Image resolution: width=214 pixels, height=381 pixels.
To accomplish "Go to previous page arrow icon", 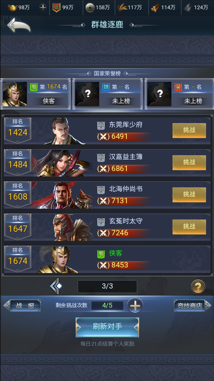I will [x=56, y=286].
